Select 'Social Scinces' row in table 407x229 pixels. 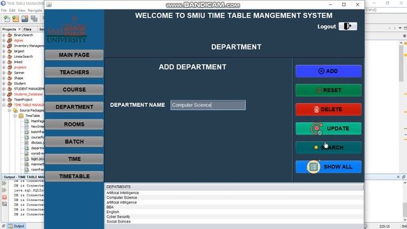pos(233,221)
